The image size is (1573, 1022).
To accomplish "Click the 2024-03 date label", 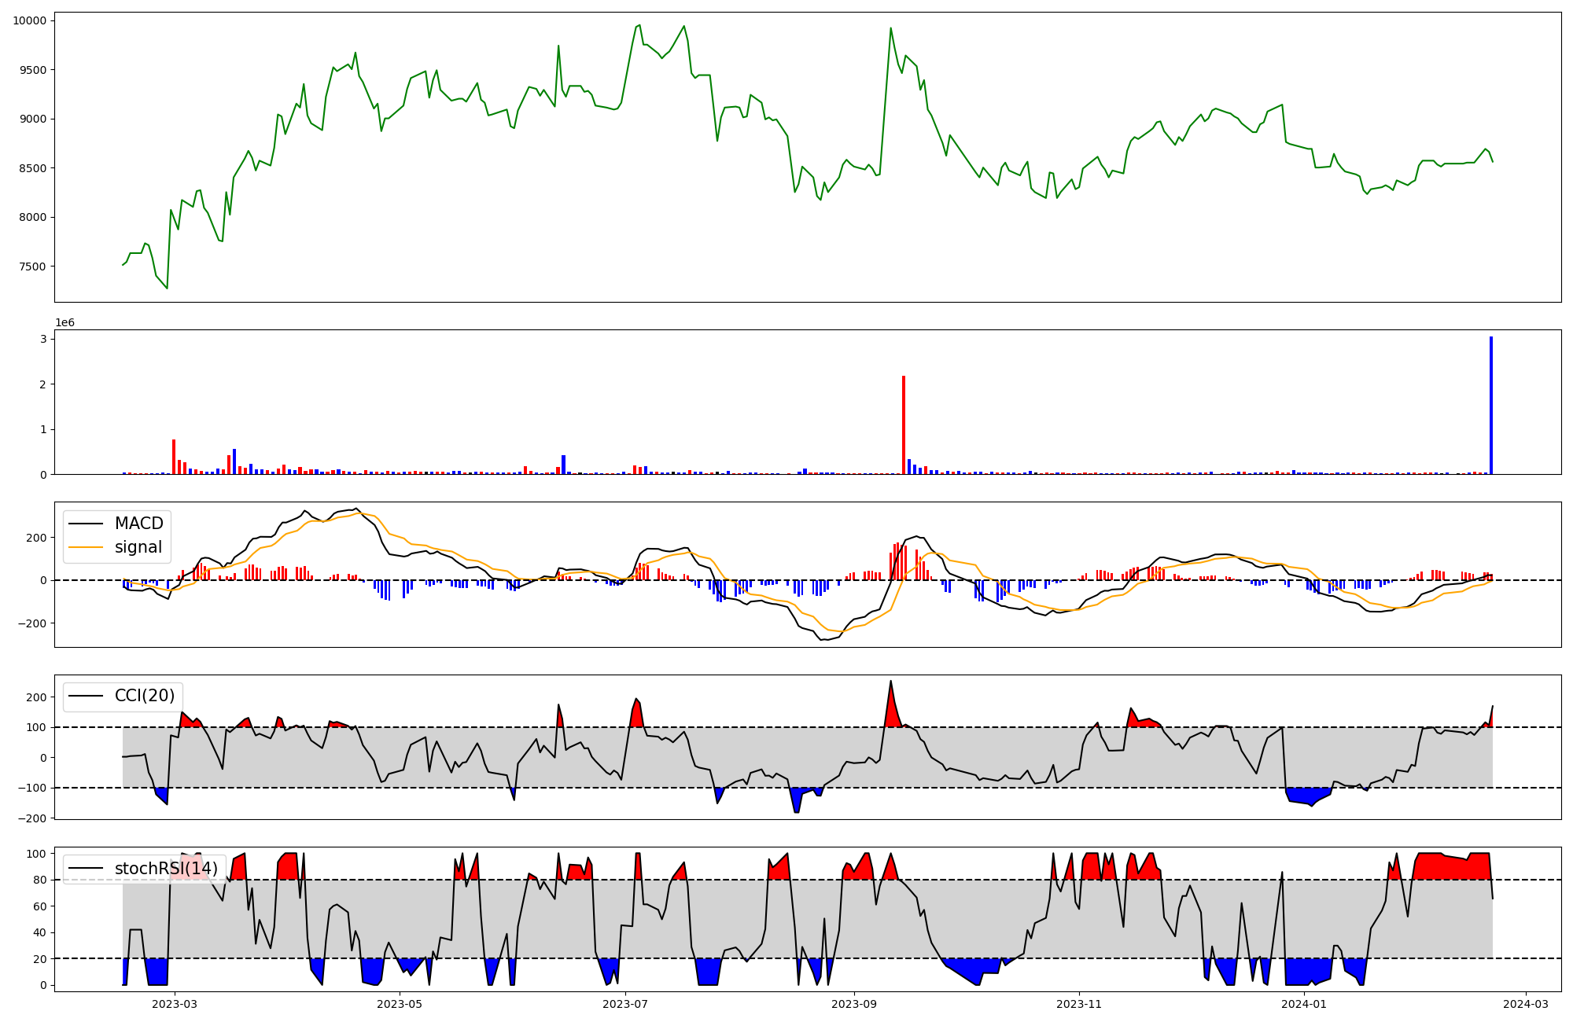I will [1527, 1004].
